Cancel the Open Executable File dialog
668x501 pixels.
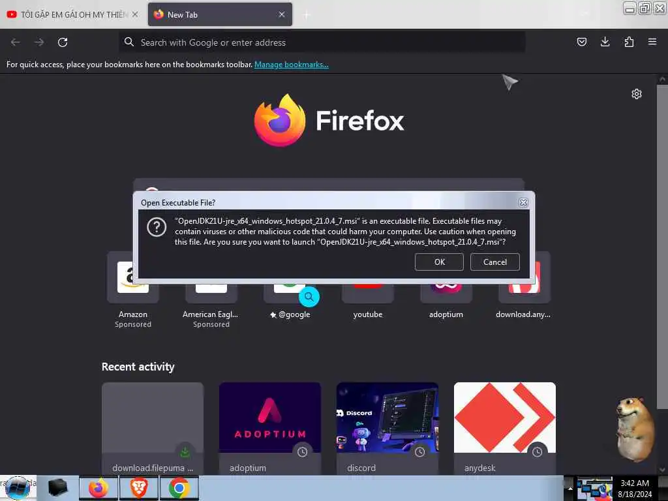point(494,262)
